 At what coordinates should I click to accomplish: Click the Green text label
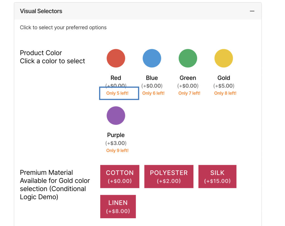click(188, 78)
